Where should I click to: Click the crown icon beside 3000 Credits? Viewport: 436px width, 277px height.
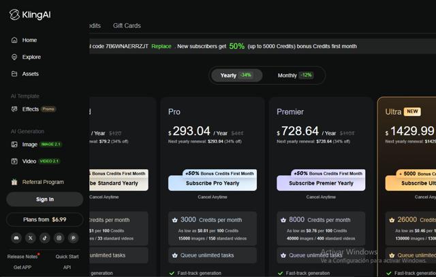[174, 220]
